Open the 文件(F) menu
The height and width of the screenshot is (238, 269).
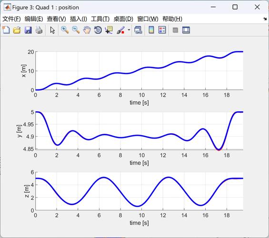point(11,19)
